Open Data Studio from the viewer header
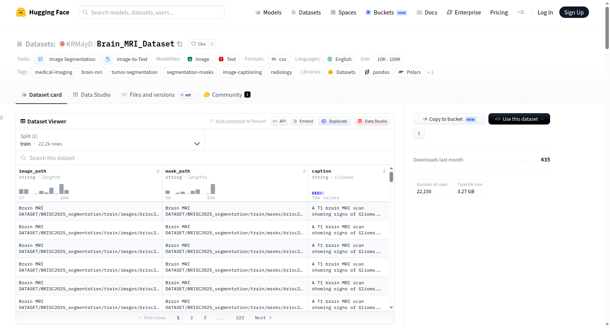This screenshot has height=328, width=610. [x=372, y=121]
